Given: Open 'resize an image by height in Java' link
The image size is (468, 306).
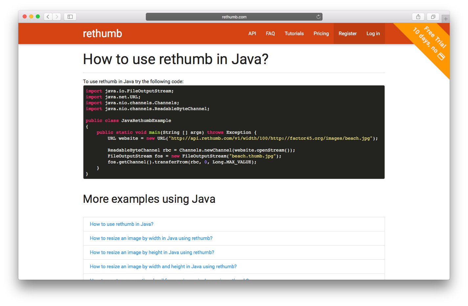Looking at the screenshot, I should 152,252.
